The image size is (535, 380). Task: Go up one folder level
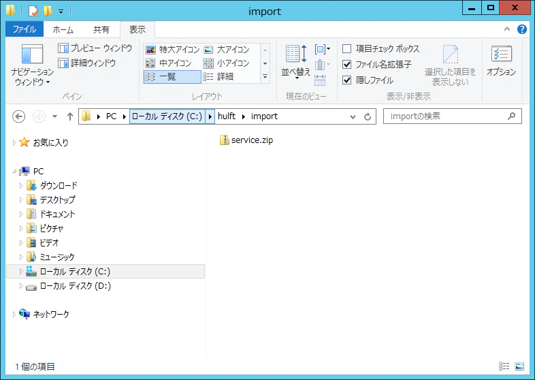pyautogui.click(x=70, y=116)
